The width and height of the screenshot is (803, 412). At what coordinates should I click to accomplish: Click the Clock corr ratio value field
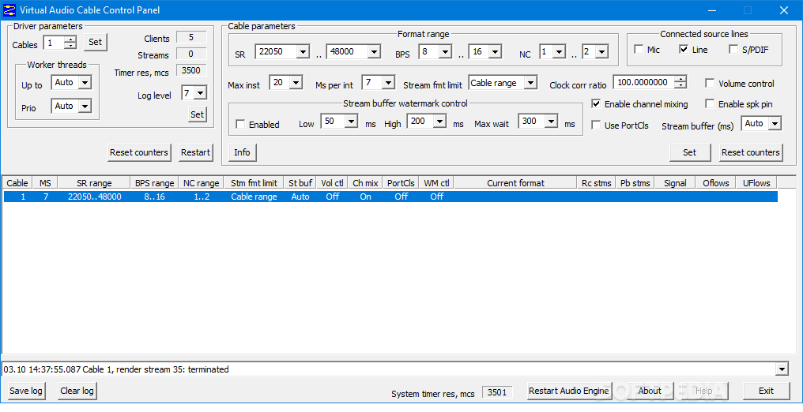pyautogui.click(x=643, y=82)
